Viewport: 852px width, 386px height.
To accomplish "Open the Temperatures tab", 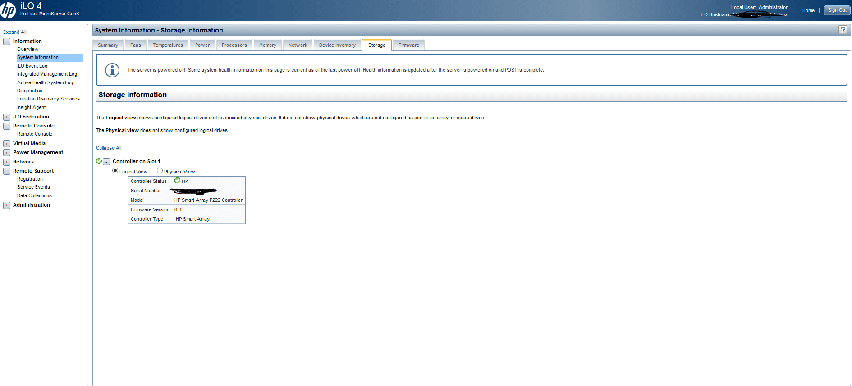I will [x=168, y=45].
